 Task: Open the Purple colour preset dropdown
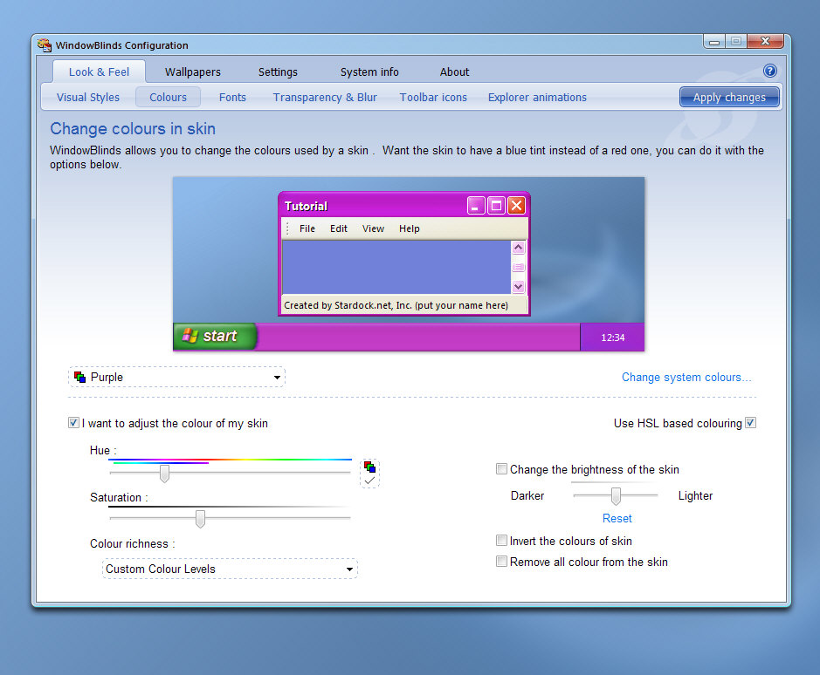pos(176,378)
